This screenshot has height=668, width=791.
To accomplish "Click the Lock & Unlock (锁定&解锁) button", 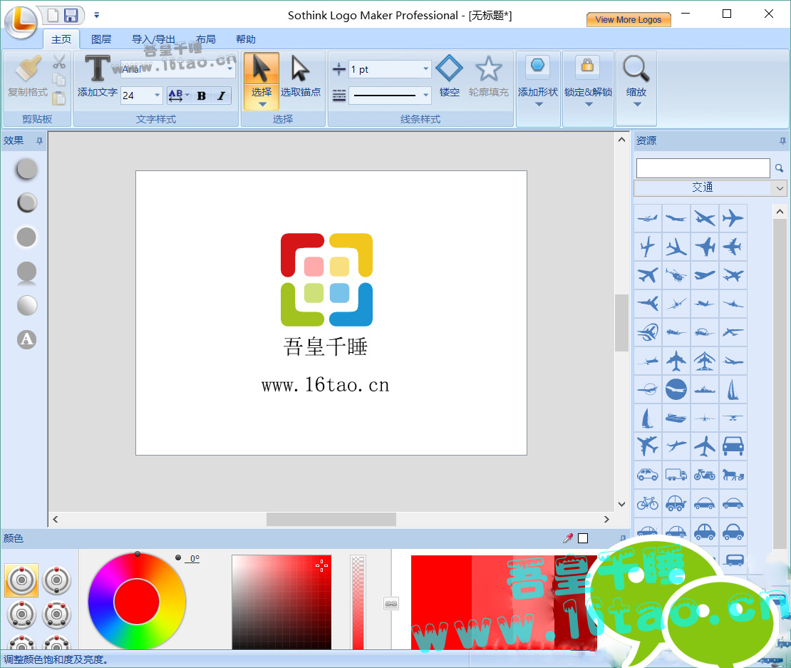I will (588, 77).
